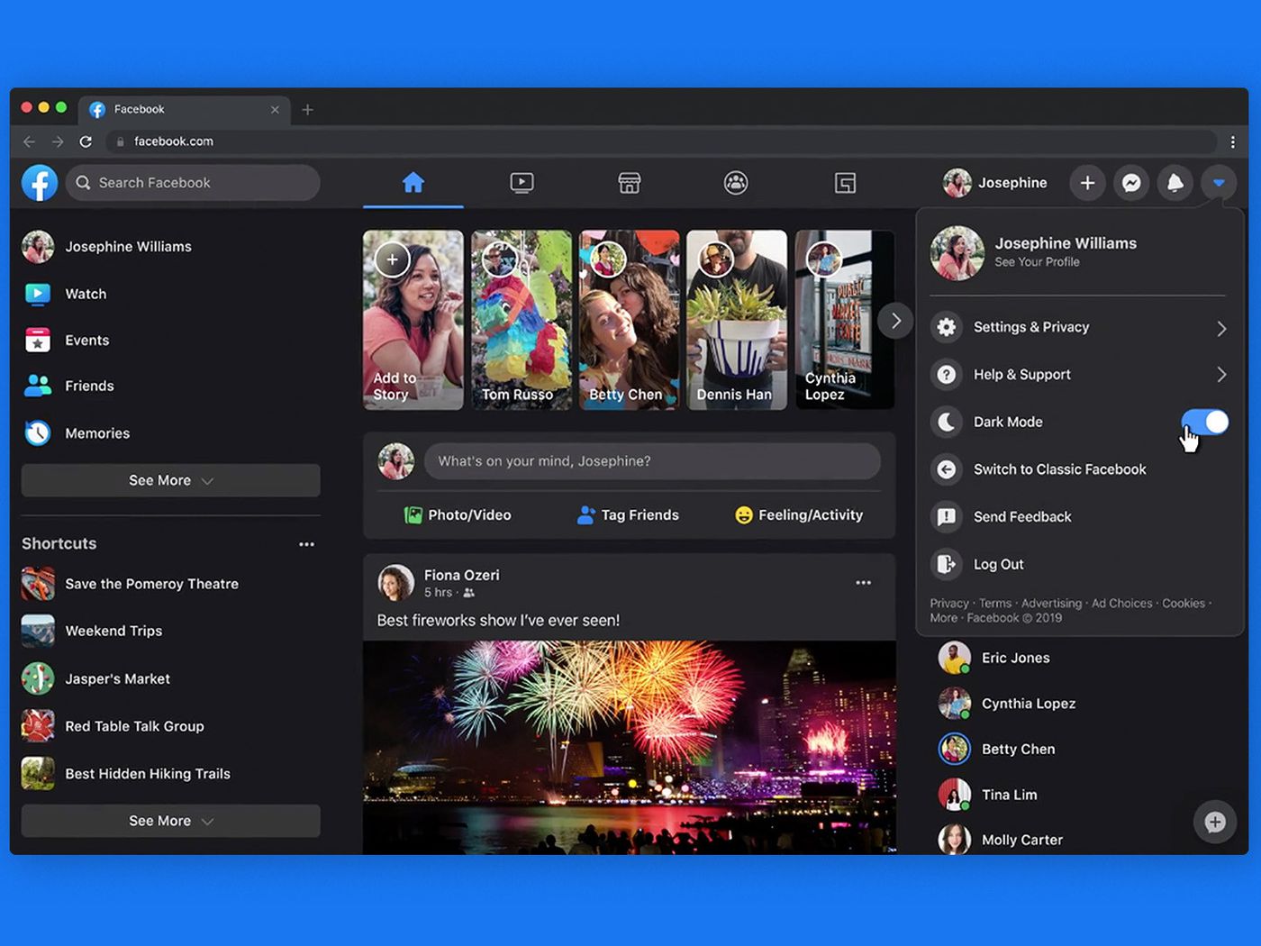The height and width of the screenshot is (946, 1261).
Task: Click Tag Friends in the composer
Action: 628,515
